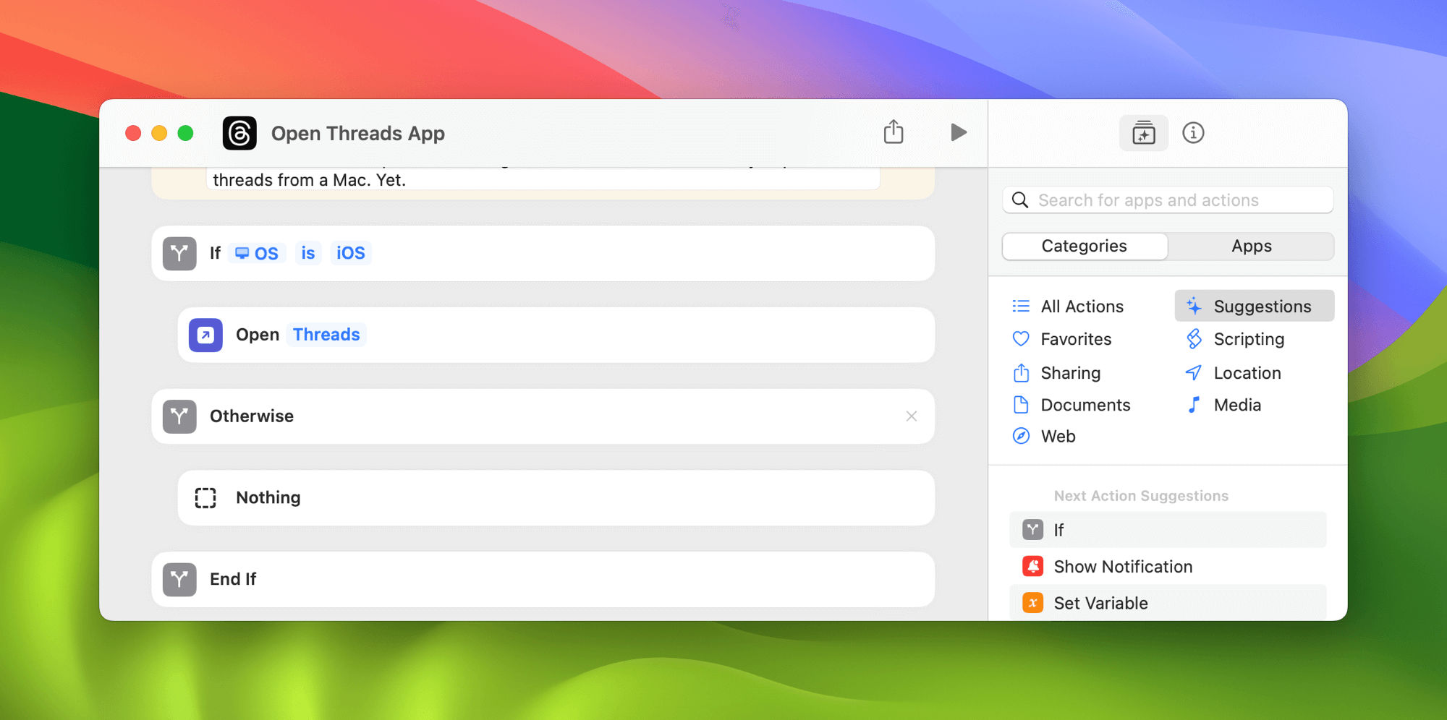Select the Location category
1447x720 pixels.
1234,373
